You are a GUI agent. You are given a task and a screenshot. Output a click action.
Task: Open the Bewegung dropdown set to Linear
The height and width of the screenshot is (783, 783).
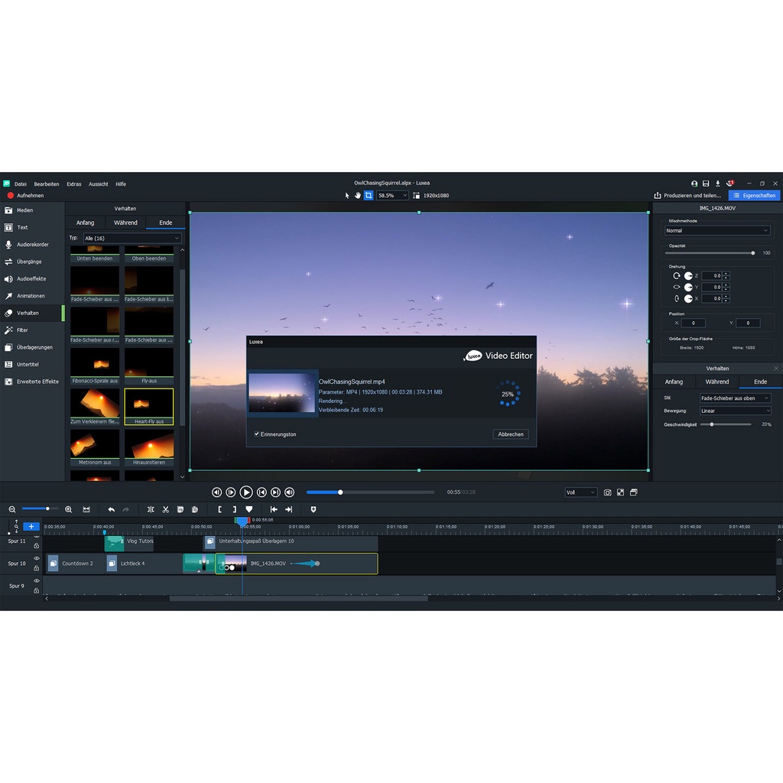pyautogui.click(x=735, y=411)
